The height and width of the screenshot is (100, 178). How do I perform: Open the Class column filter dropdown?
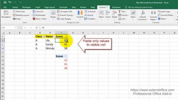[x=44, y=37]
